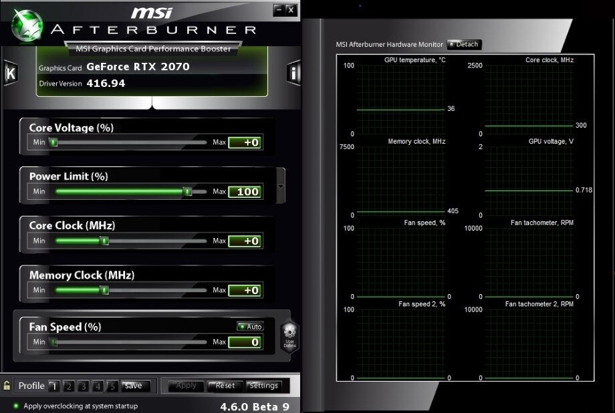Click the Core Clock offset value field
This screenshot has width=615, height=413.
coord(245,241)
